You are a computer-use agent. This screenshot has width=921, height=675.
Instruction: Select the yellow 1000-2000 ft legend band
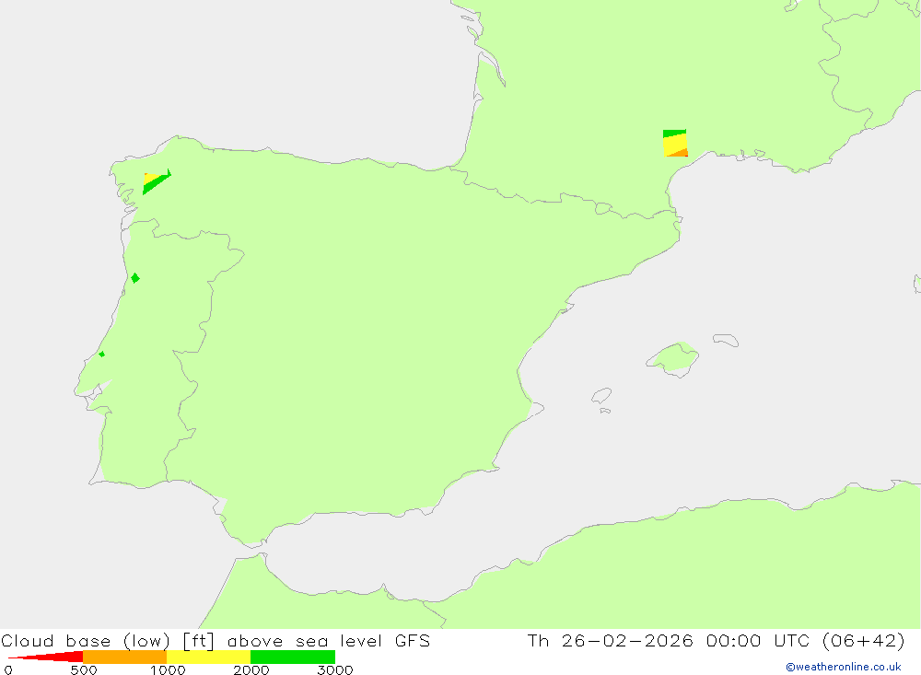click(208, 657)
